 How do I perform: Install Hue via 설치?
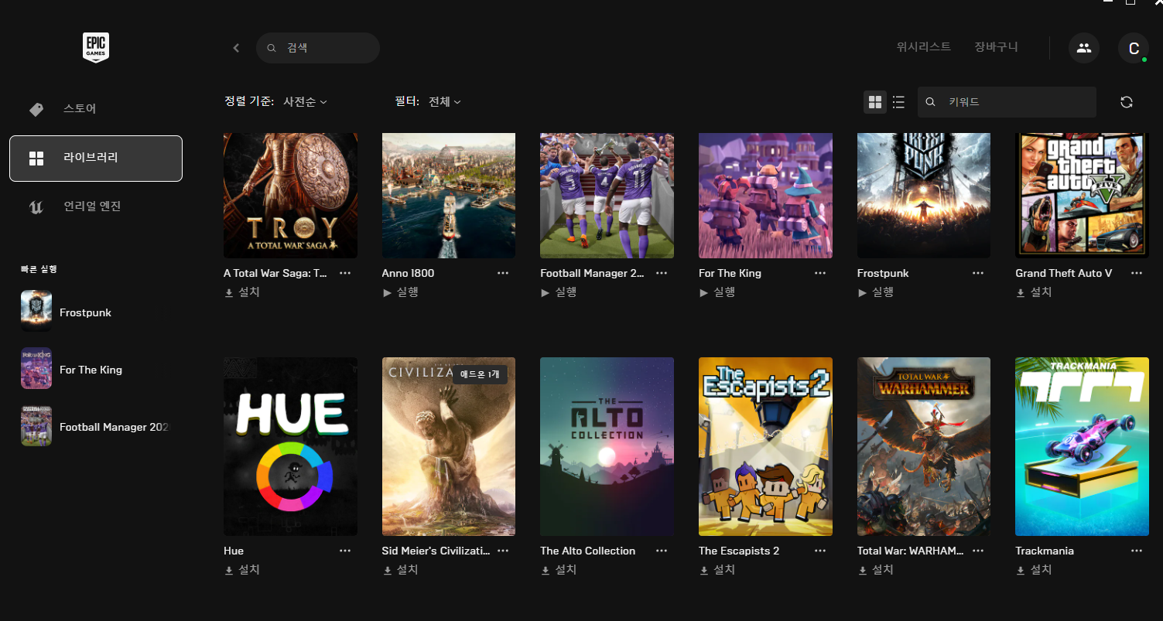click(242, 570)
